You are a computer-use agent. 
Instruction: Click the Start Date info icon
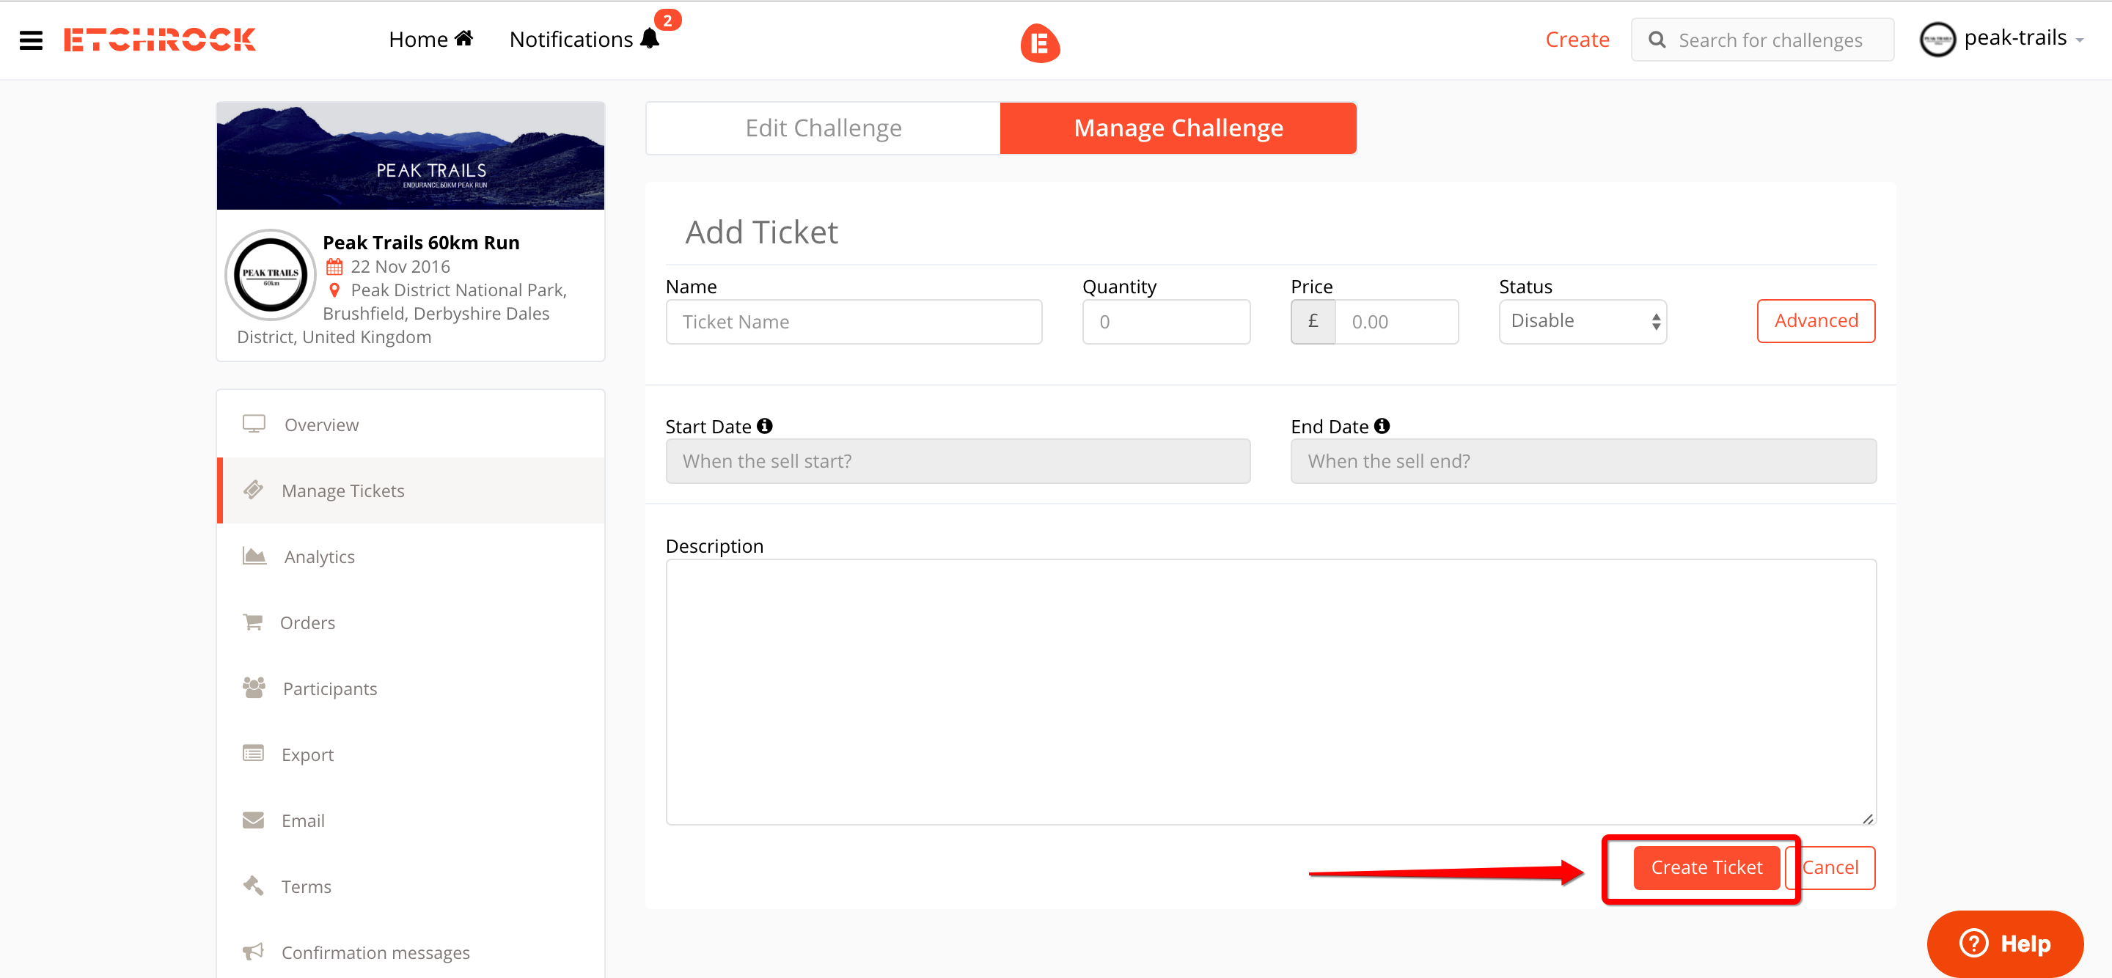pos(764,425)
